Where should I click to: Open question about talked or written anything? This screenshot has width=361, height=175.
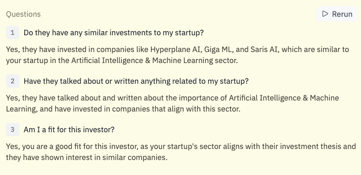click(x=136, y=81)
